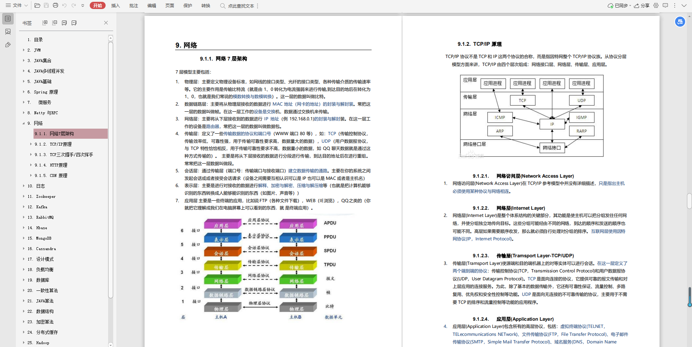Print the document using the printer icon
The image size is (692, 347).
[55, 5]
